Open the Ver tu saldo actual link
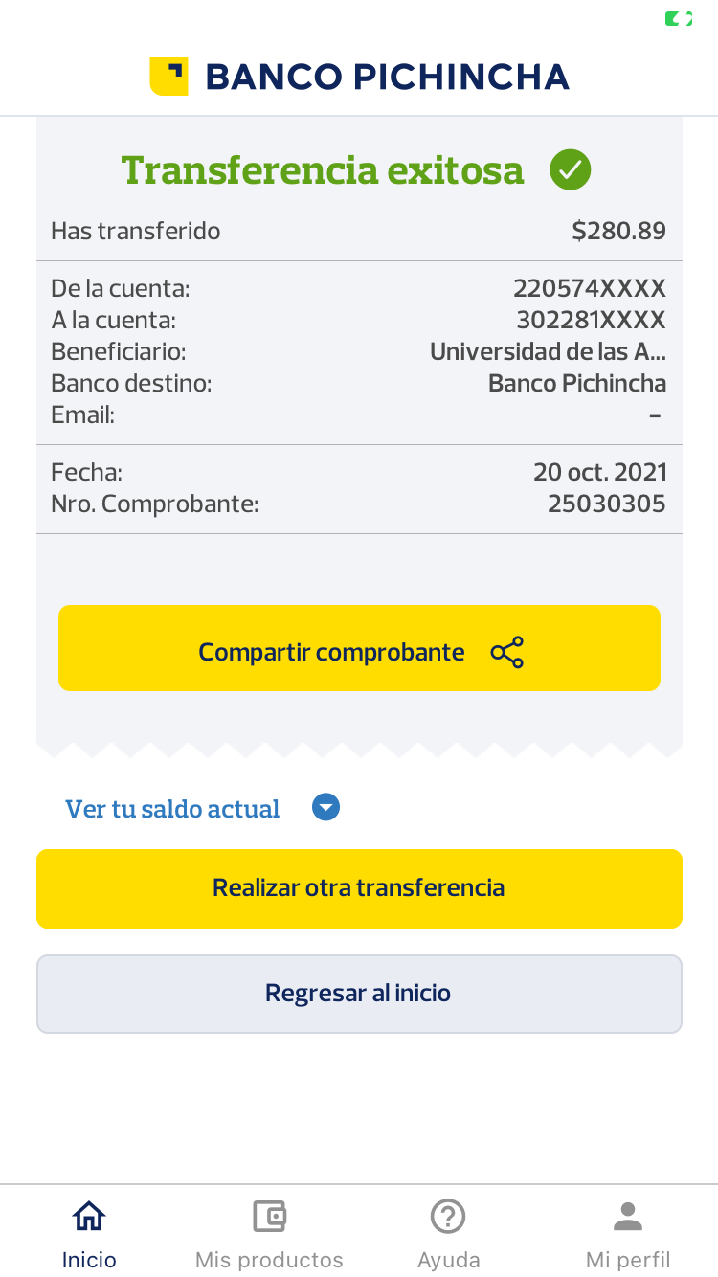718x1277 pixels. 172,809
